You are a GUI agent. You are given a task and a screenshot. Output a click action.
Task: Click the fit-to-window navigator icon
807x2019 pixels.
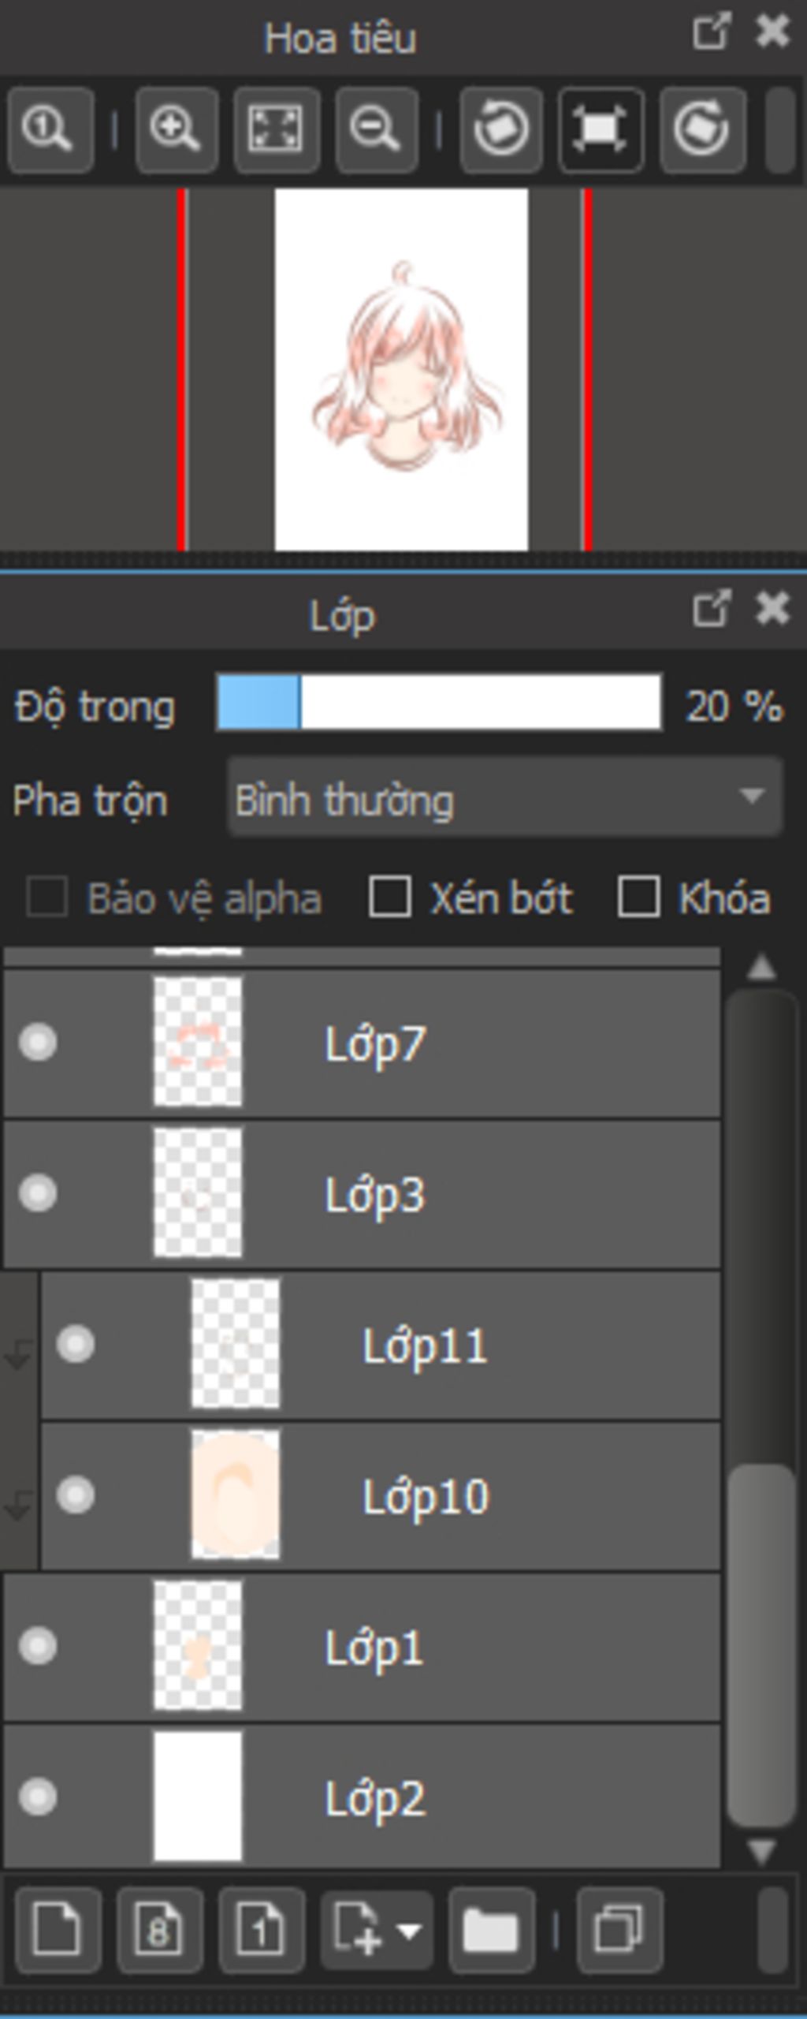tap(276, 129)
